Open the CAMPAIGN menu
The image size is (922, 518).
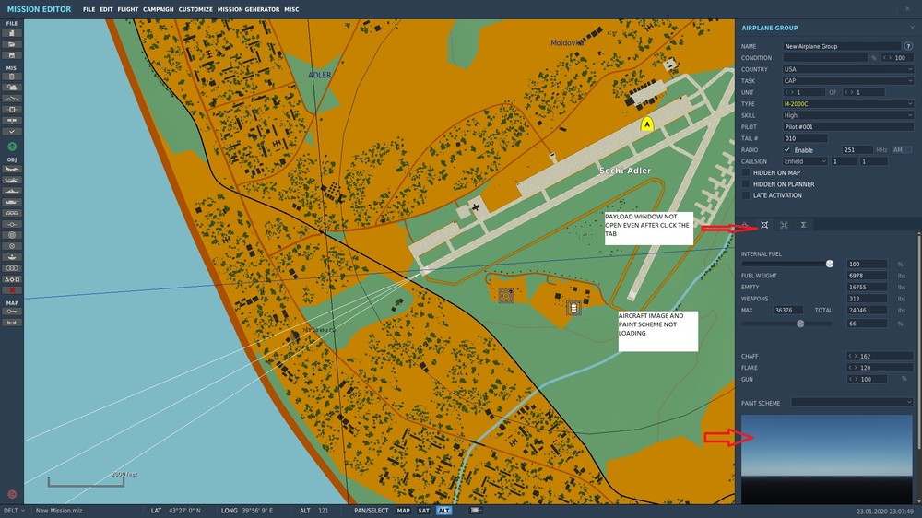pos(159,9)
